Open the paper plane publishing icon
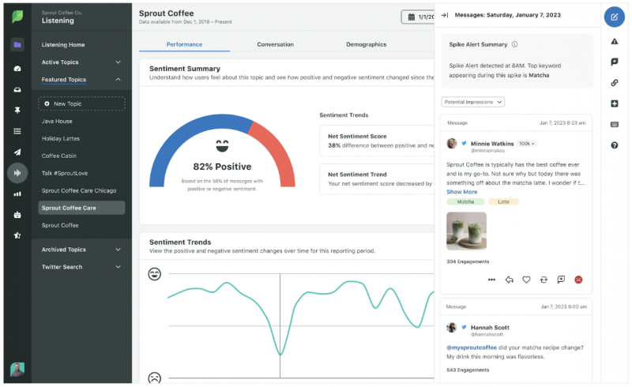632x387 pixels. click(x=17, y=152)
